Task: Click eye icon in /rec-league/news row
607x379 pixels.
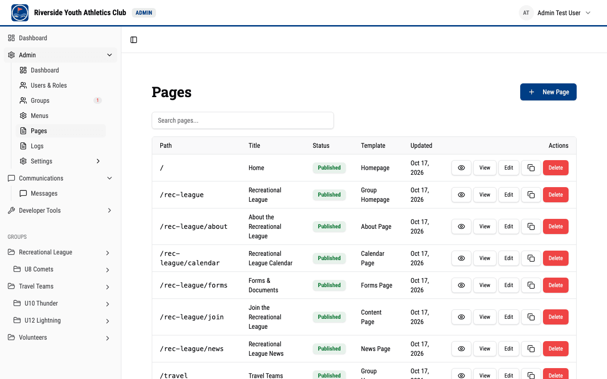Action: point(461,349)
